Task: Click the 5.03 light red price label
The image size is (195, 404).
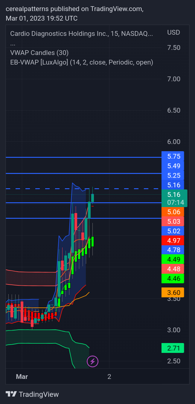Action: click(x=173, y=221)
